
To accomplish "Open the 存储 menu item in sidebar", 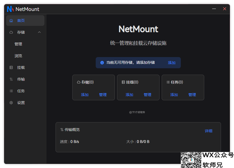I will [25, 32].
